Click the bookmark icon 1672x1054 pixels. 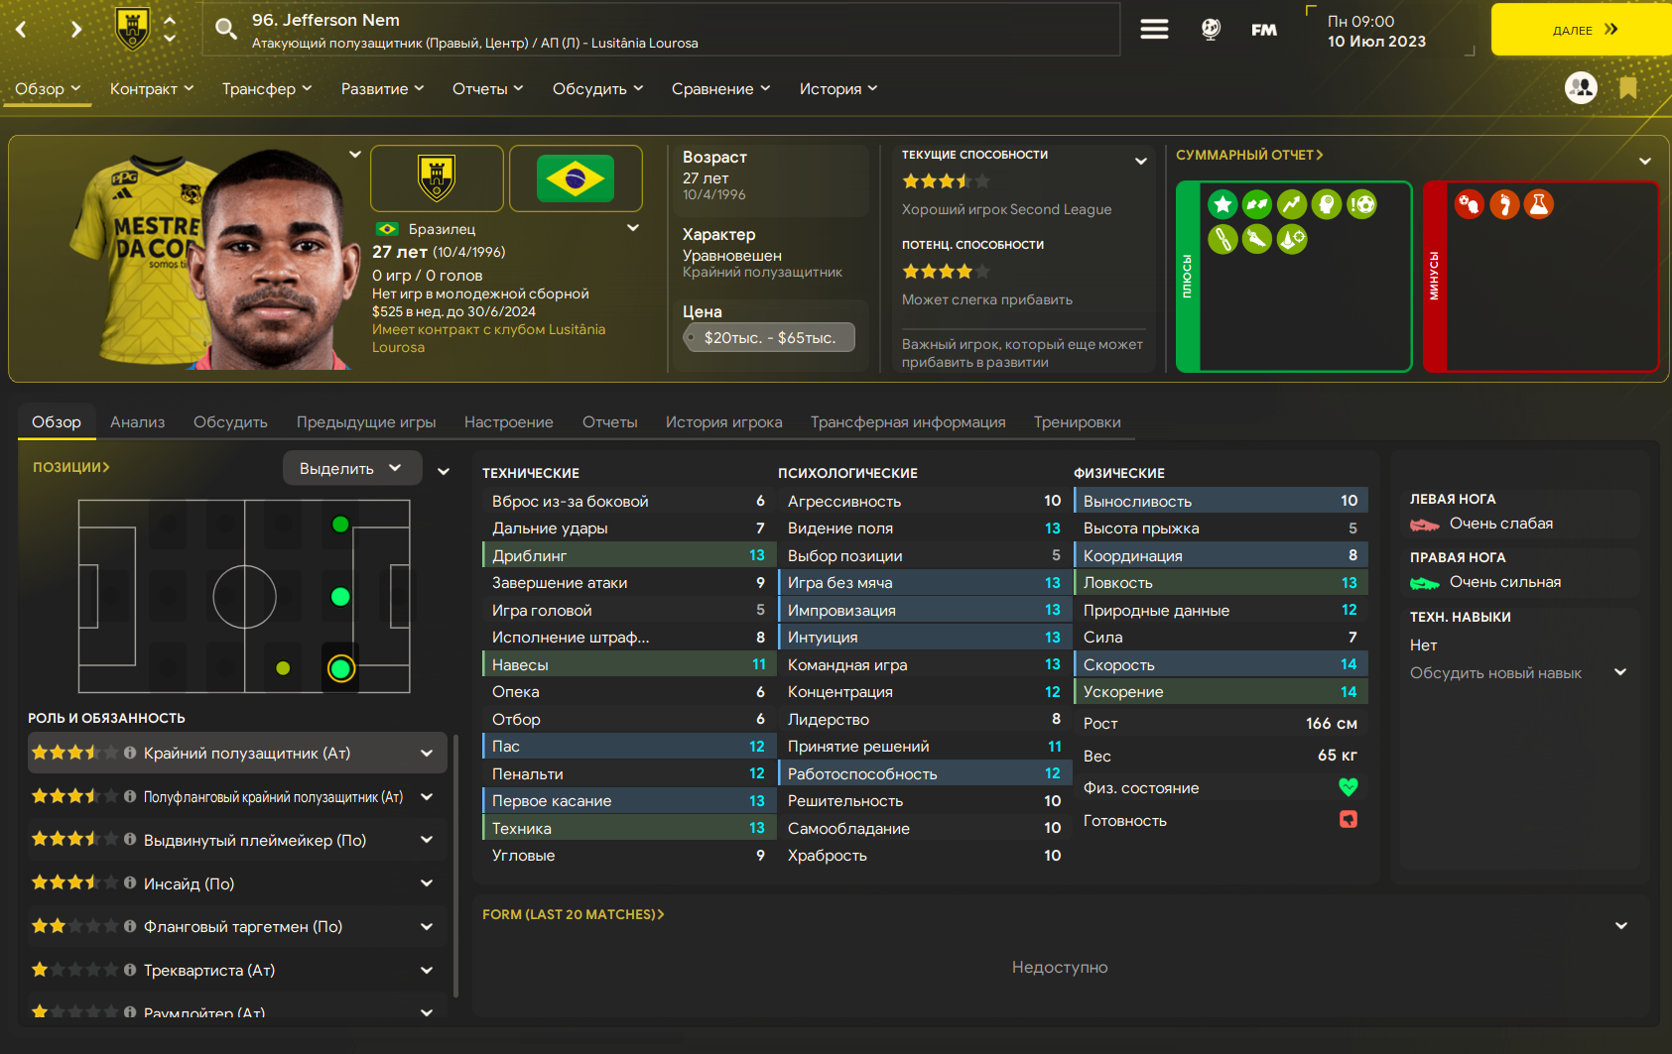pos(1627,87)
